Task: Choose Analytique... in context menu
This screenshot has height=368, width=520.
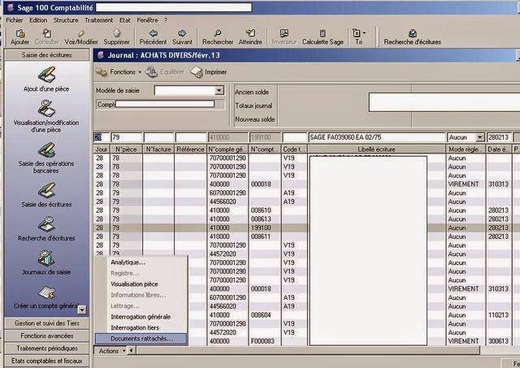Action: click(x=141, y=262)
